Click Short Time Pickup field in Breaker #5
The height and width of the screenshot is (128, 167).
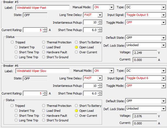90,30
